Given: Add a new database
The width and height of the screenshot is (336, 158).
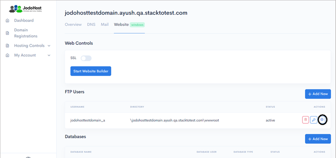Looking at the screenshot, I should click(x=318, y=139).
